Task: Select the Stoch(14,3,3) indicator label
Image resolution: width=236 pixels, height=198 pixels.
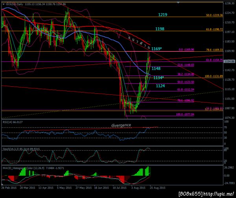Action: (x=21, y=149)
